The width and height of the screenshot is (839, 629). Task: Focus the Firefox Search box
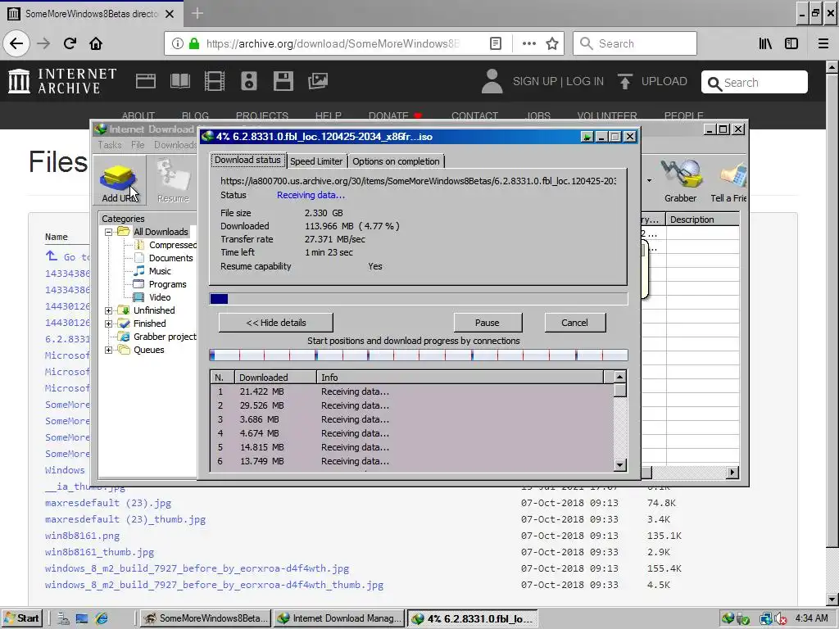pos(635,43)
